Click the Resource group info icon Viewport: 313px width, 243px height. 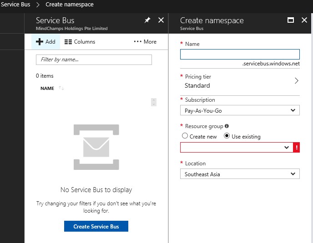(227, 126)
